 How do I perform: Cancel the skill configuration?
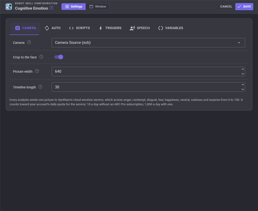226,7
